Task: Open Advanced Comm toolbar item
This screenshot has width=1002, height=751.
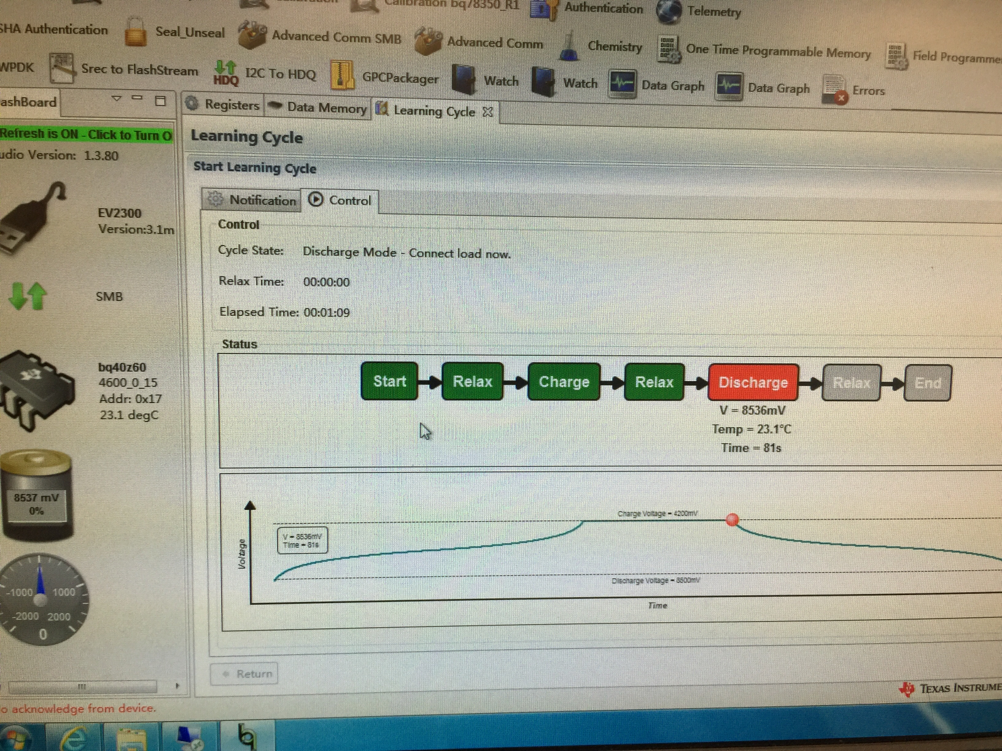Action: 480,42
